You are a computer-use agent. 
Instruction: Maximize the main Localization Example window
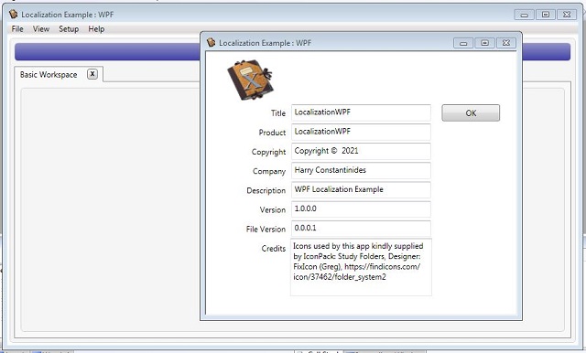(546, 15)
